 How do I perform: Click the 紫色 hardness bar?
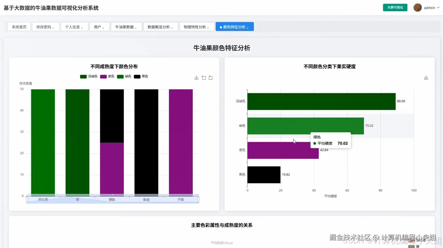tap(283, 150)
